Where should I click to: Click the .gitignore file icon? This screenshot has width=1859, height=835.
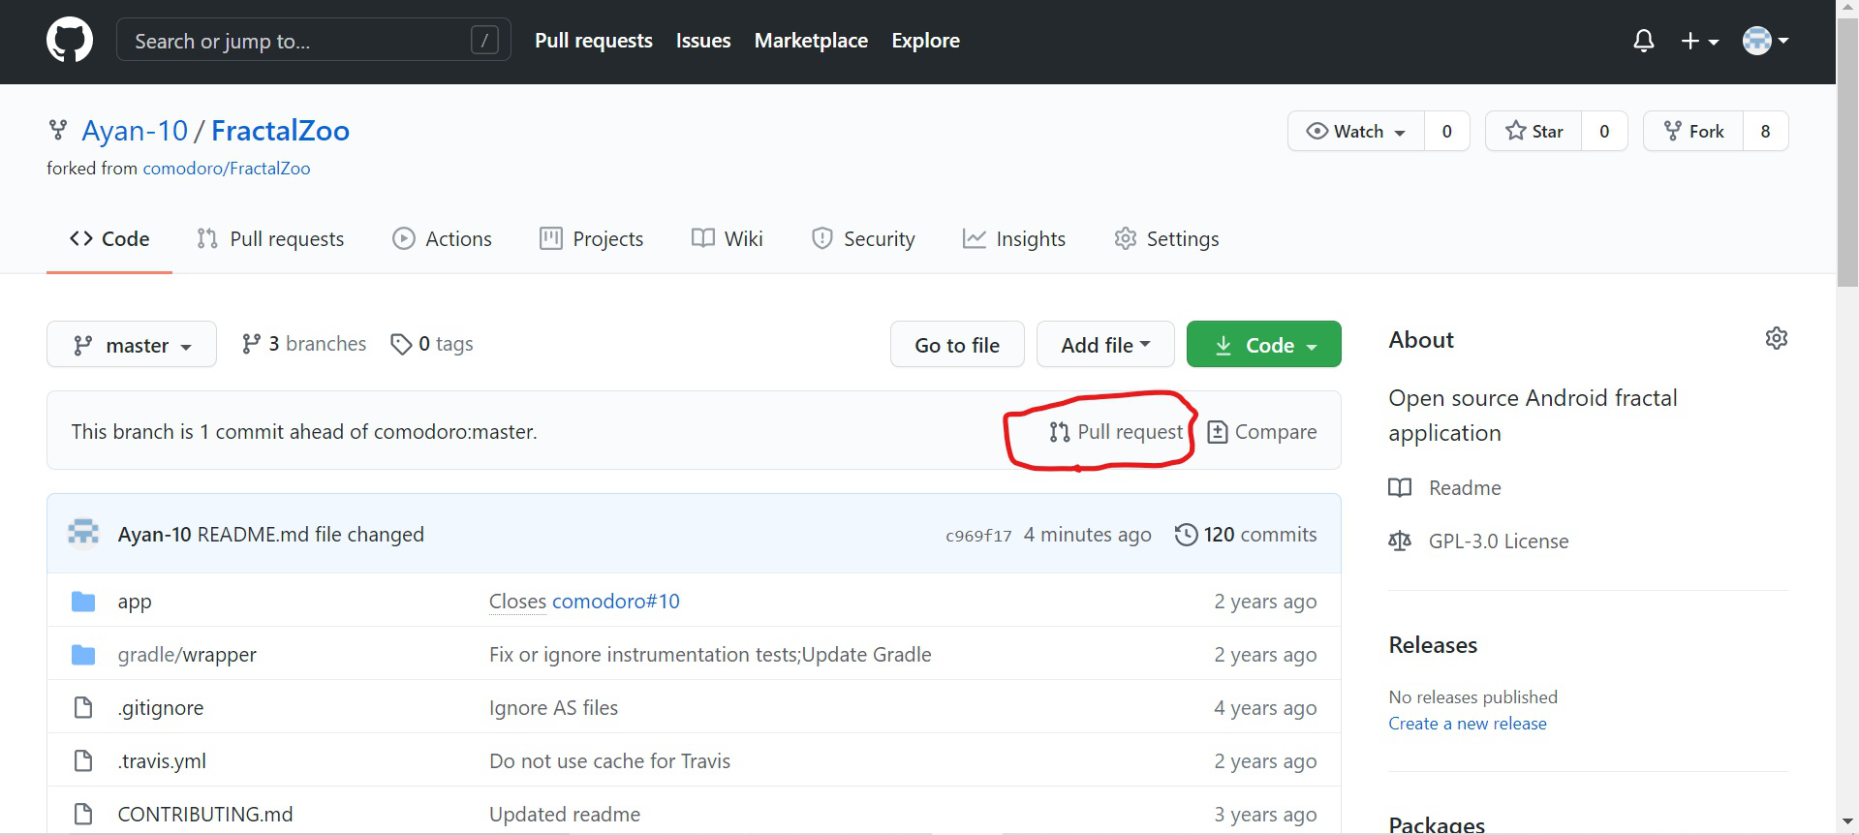[83, 708]
